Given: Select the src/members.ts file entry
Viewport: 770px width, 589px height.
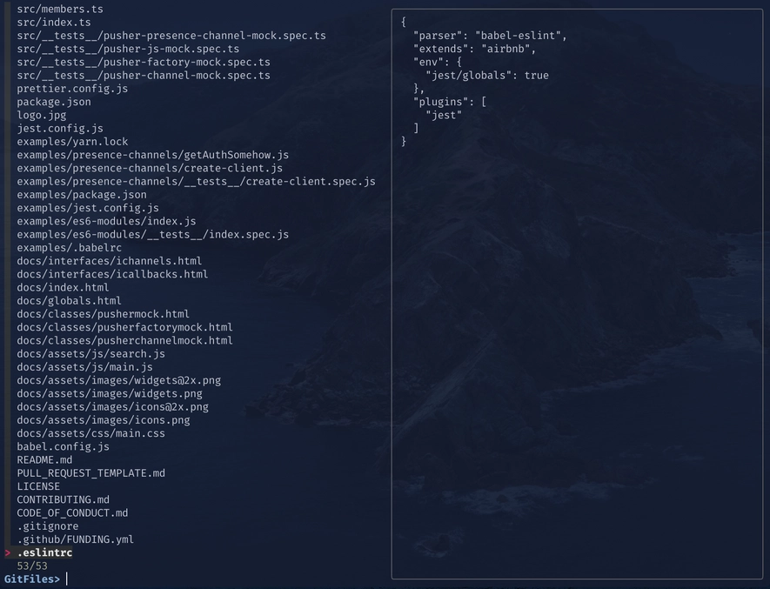Looking at the screenshot, I should [60, 9].
